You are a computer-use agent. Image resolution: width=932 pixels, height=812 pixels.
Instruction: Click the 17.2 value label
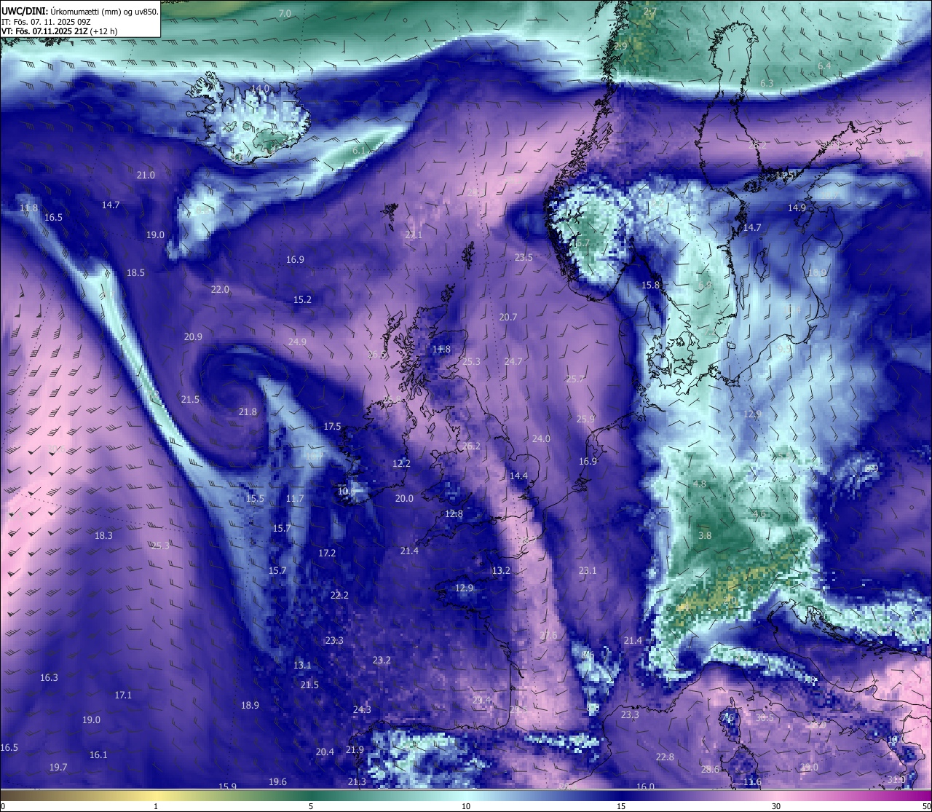[x=327, y=553]
